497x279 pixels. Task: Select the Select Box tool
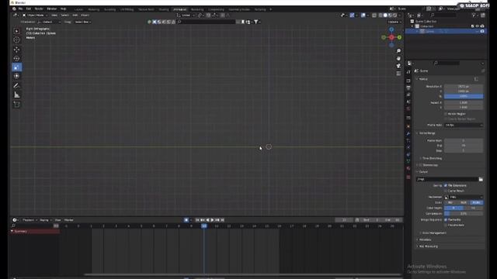click(x=17, y=31)
